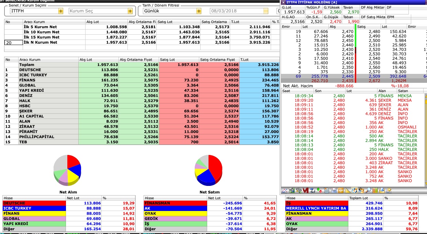Viewport: 427px width, 234px height.
Task: Click Aracı Kurum header in broker table
Action: click(48, 59)
